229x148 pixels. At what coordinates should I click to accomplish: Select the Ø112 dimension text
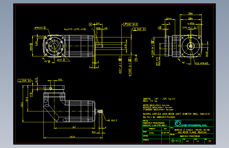(x=61, y=60)
